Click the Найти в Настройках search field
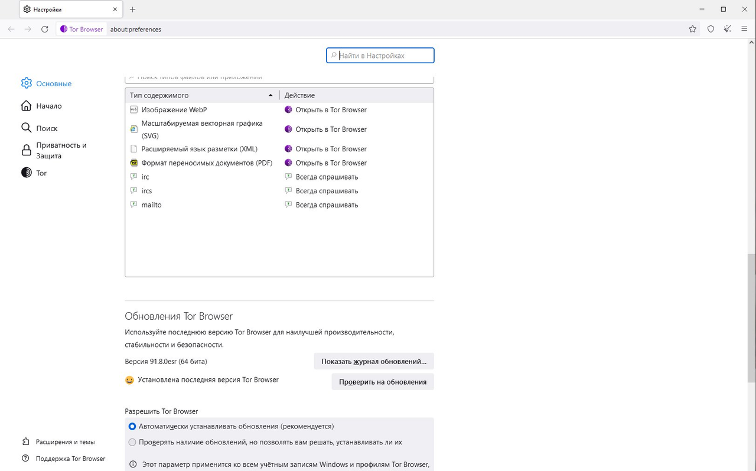The width and height of the screenshot is (756, 471). [380, 56]
